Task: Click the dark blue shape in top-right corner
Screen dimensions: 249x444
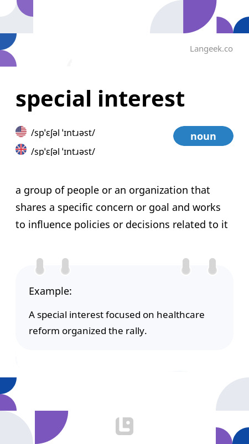Action: click(241, 25)
